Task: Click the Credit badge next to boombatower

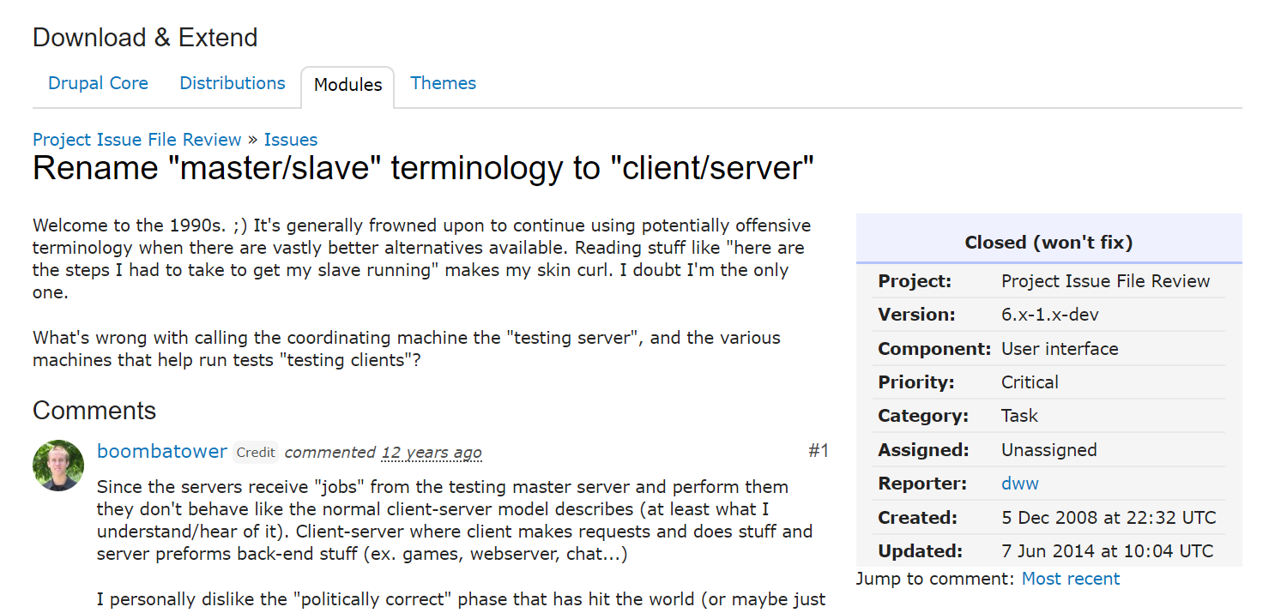Action: tap(256, 453)
